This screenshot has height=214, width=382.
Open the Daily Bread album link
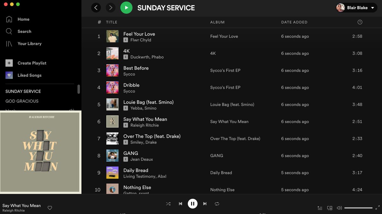pyautogui.click(x=221, y=173)
